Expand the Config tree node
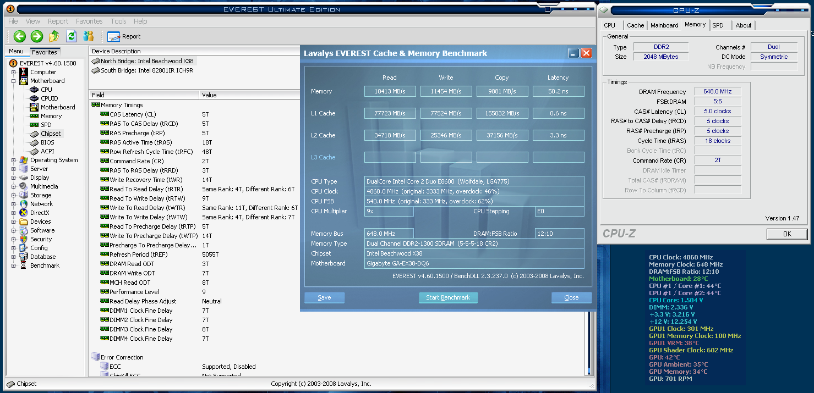 (x=14, y=248)
